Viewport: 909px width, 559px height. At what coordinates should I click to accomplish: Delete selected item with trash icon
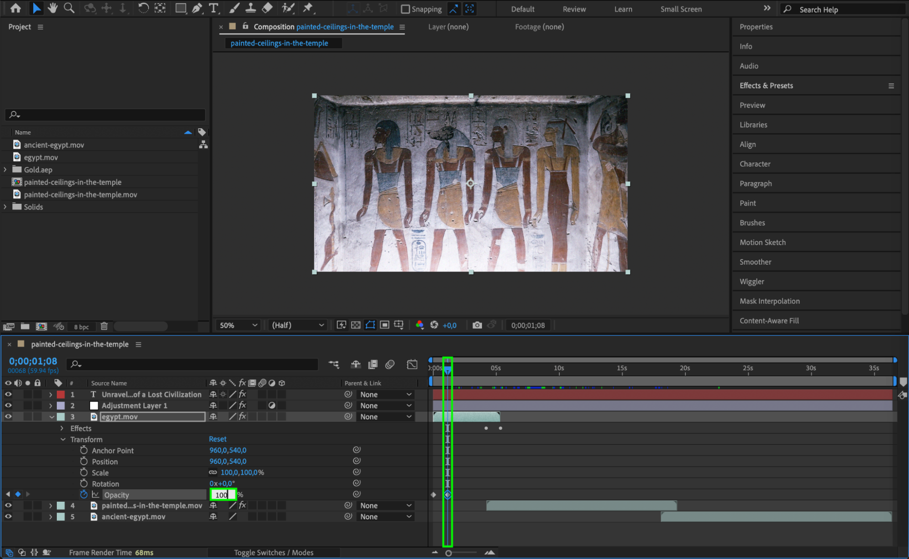click(x=104, y=326)
